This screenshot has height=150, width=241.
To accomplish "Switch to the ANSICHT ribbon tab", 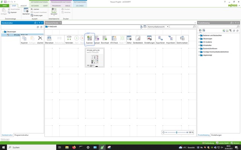I will click(x=23, y=6).
